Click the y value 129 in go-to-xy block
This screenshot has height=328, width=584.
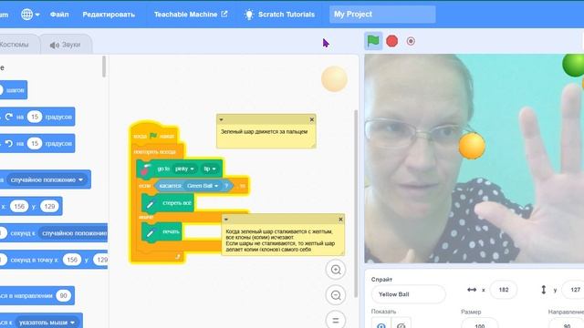click(x=49, y=206)
